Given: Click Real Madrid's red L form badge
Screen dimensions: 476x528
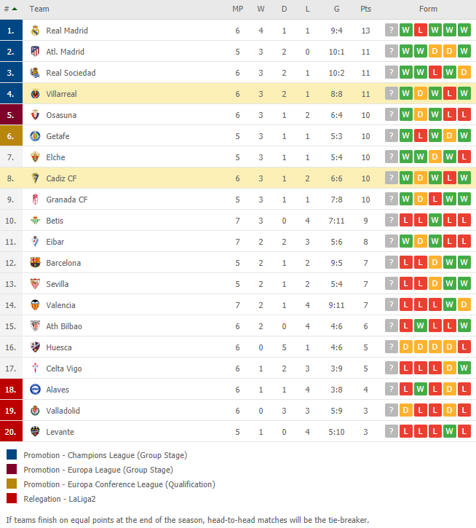Looking at the screenshot, I should (x=420, y=31).
